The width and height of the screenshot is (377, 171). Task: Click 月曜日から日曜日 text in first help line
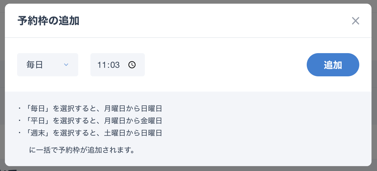pyautogui.click(x=133, y=108)
